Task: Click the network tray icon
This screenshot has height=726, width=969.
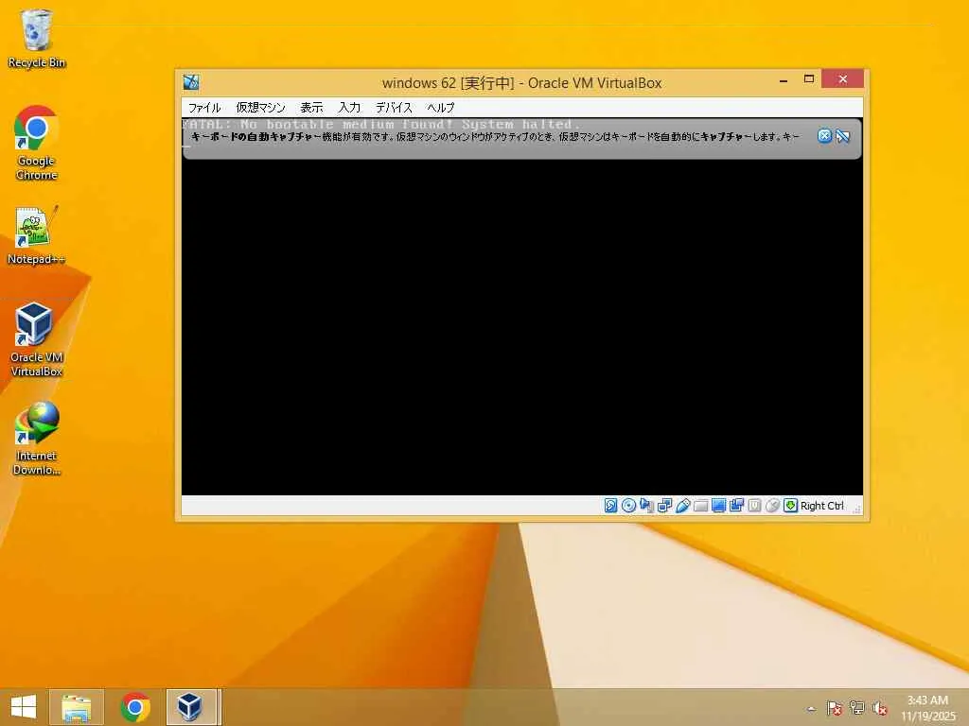Action: [x=857, y=708]
